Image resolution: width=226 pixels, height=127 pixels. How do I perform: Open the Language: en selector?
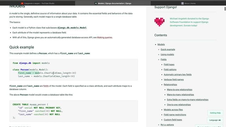click(x=215, y=120)
